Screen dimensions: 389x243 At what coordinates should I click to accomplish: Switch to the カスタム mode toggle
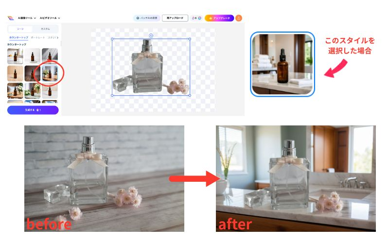point(45,29)
